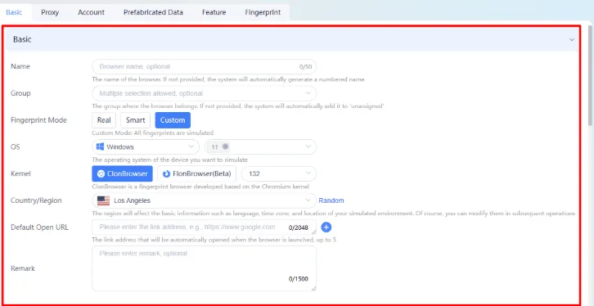Screen dimensions: 594x306
Task: Switch to the Proxy tab
Action: click(x=50, y=12)
